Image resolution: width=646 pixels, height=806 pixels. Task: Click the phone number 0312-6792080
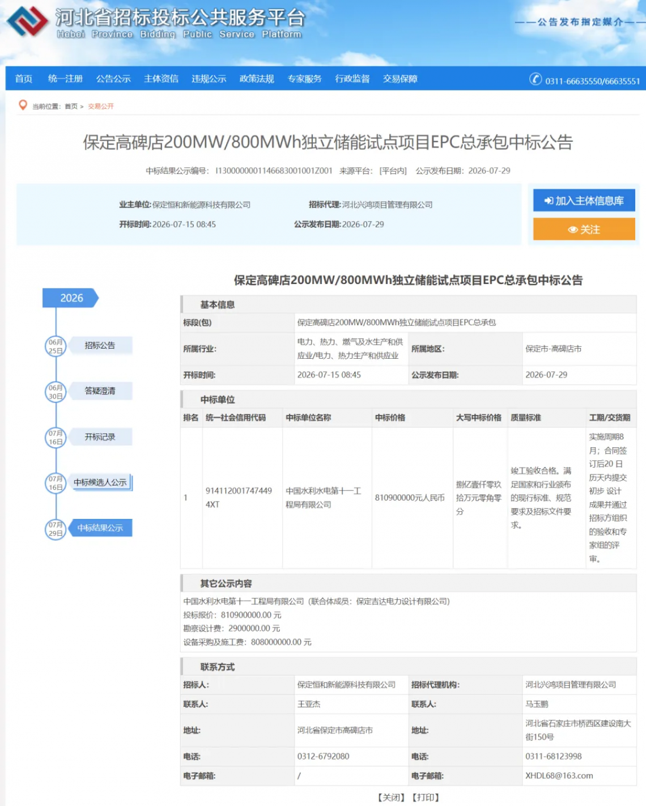[x=323, y=756]
